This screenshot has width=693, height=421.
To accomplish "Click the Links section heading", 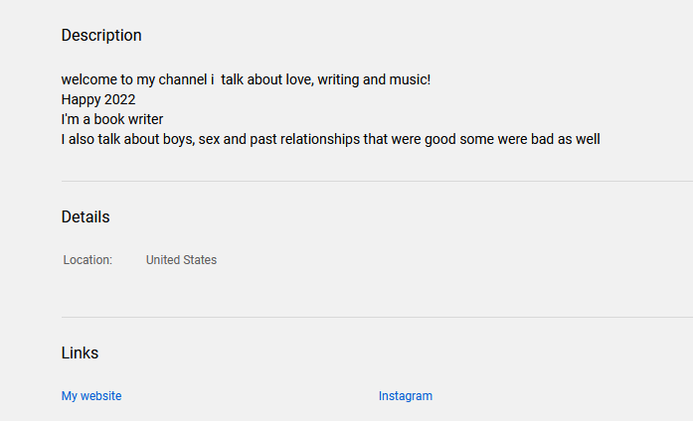I will pyautogui.click(x=80, y=352).
